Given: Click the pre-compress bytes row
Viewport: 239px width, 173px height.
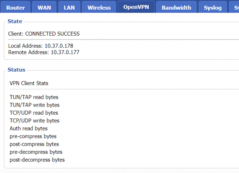Looking at the screenshot, I should point(33,136).
